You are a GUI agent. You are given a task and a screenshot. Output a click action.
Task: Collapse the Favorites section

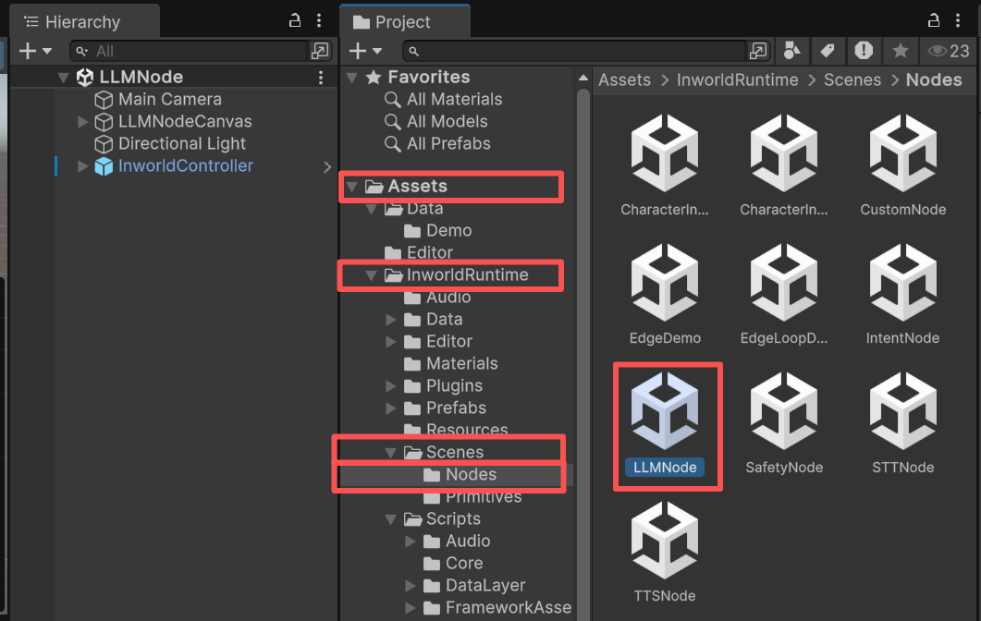coord(352,78)
